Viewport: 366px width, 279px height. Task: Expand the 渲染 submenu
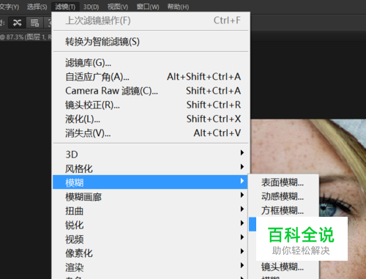click(x=151, y=267)
